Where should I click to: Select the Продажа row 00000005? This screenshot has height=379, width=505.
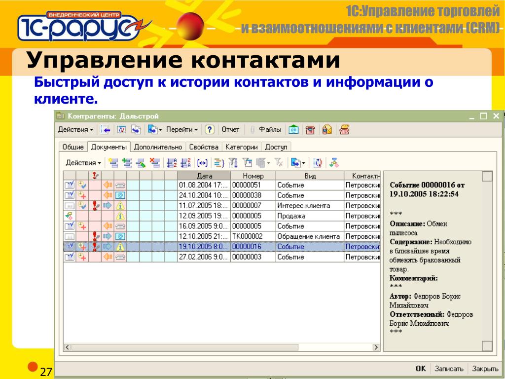click(x=221, y=216)
